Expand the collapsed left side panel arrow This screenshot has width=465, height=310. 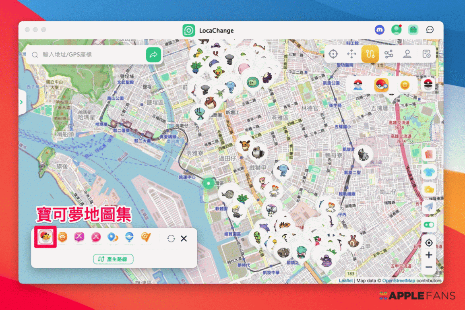click(22, 102)
